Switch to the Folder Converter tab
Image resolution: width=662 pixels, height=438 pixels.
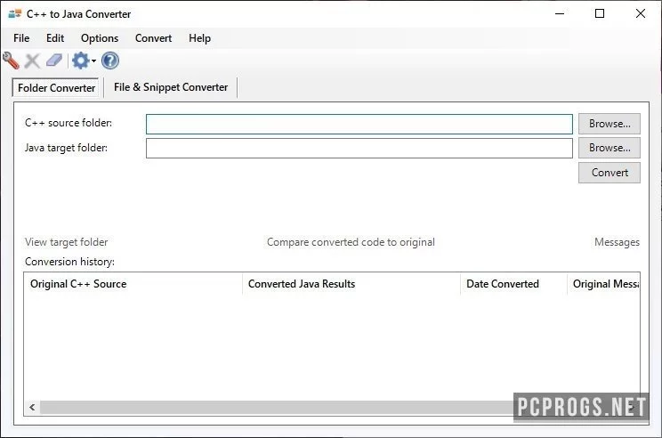pos(56,88)
